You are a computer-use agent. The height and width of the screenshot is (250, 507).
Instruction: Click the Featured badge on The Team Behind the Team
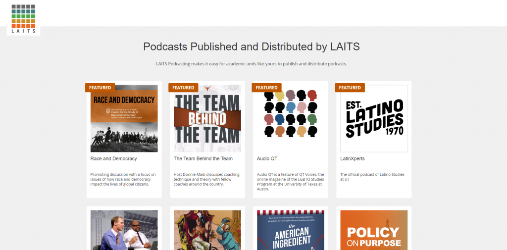183,88
